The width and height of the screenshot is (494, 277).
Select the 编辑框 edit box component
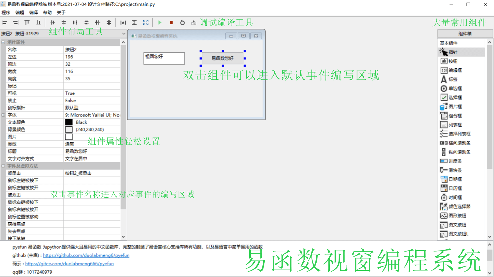461,70
